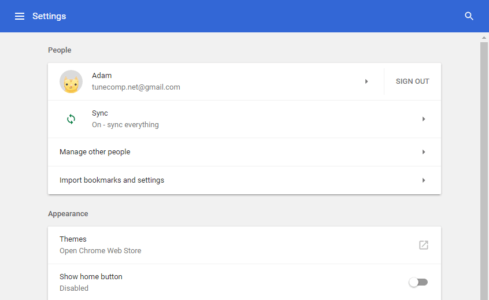Open Import bookmarks and settings

coord(244,180)
